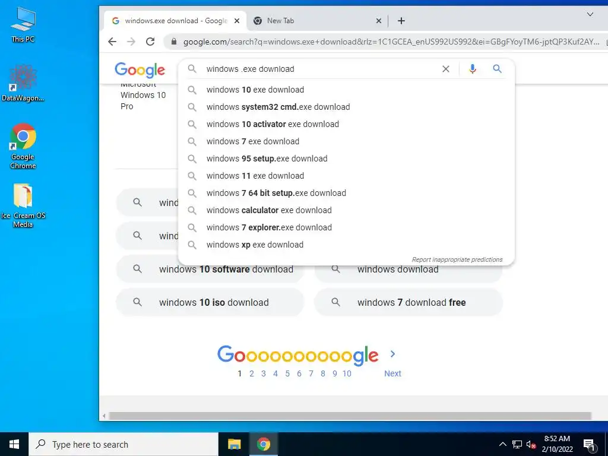The image size is (608, 456).
Task: Click scrollbar left arrow at page bottom
Action: [x=103, y=416]
